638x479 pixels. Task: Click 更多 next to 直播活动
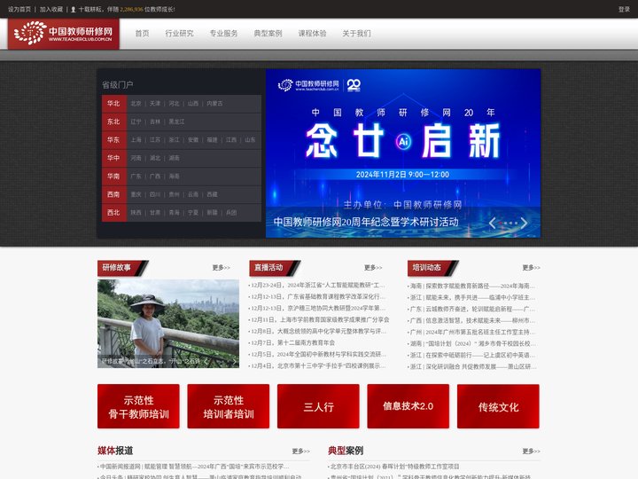373,268
